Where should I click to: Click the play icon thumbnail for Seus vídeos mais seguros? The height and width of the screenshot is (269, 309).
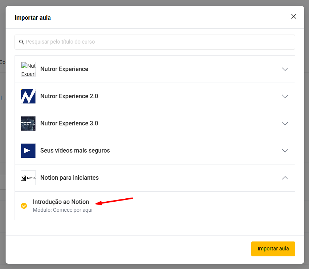point(28,151)
